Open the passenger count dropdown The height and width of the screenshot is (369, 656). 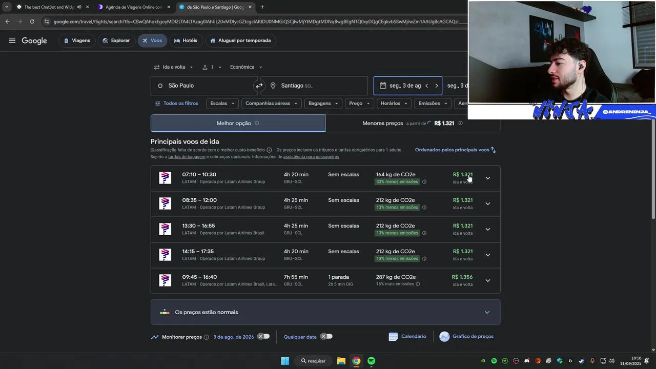[212, 67]
